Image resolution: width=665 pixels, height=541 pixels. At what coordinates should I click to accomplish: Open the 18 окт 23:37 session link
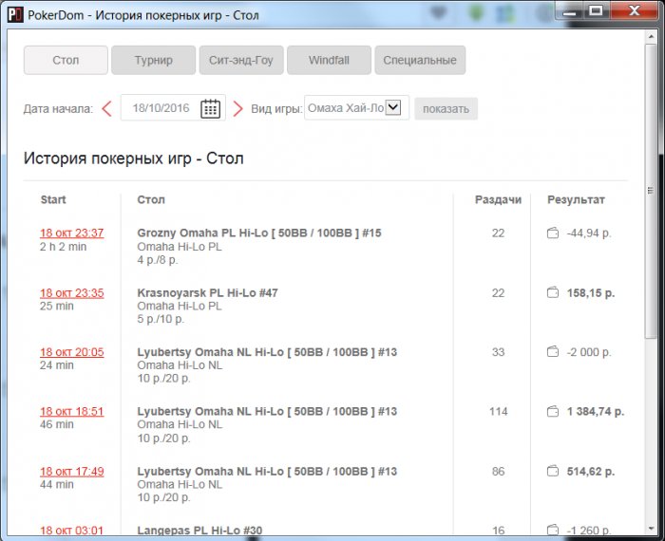[71, 233]
